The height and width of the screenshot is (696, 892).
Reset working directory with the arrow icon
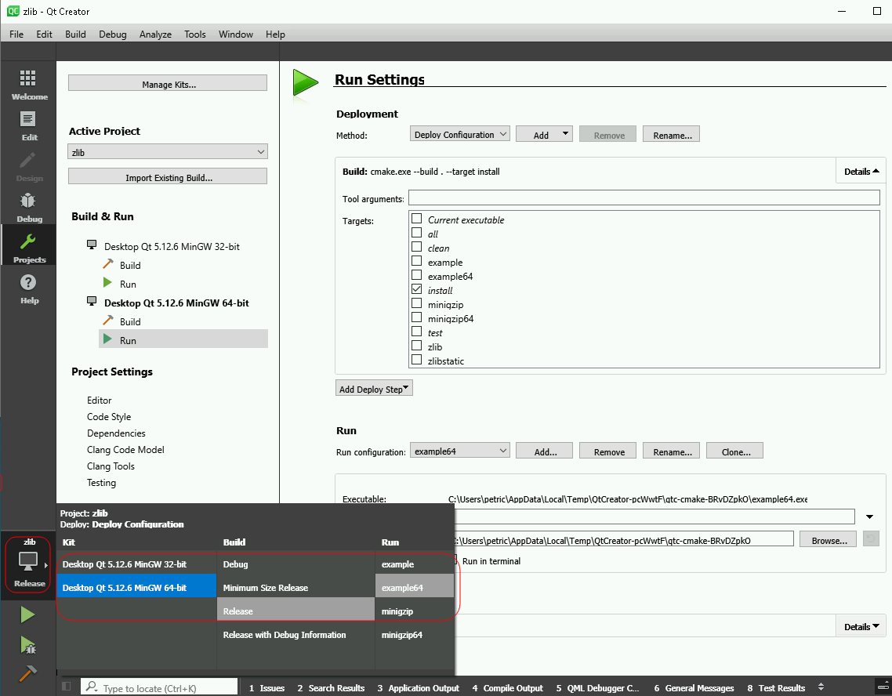pos(871,538)
